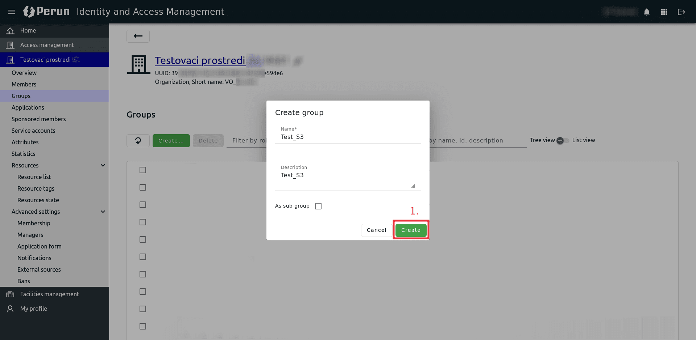Open the notifications bell

(x=646, y=12)
